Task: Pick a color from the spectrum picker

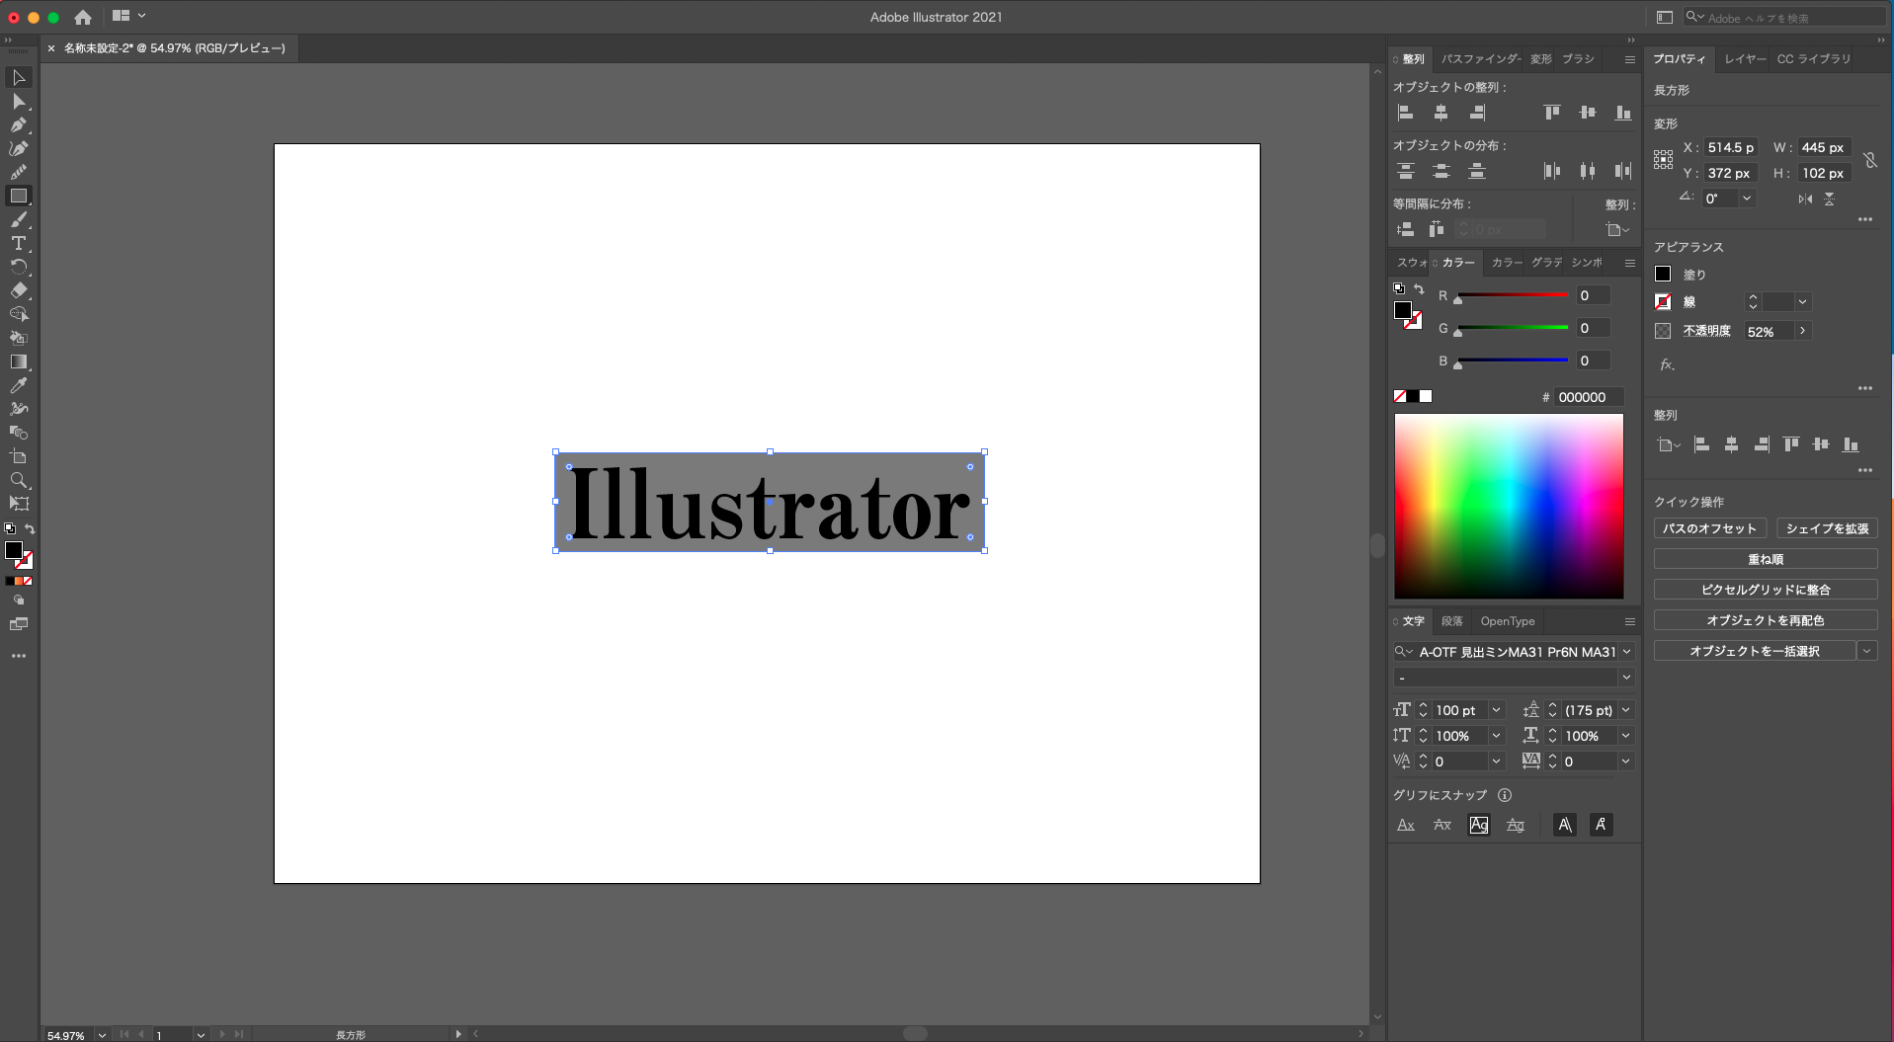Action: [1509, 506]
